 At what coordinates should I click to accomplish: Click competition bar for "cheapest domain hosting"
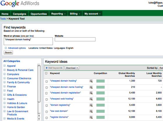click(x=100, y=81)
